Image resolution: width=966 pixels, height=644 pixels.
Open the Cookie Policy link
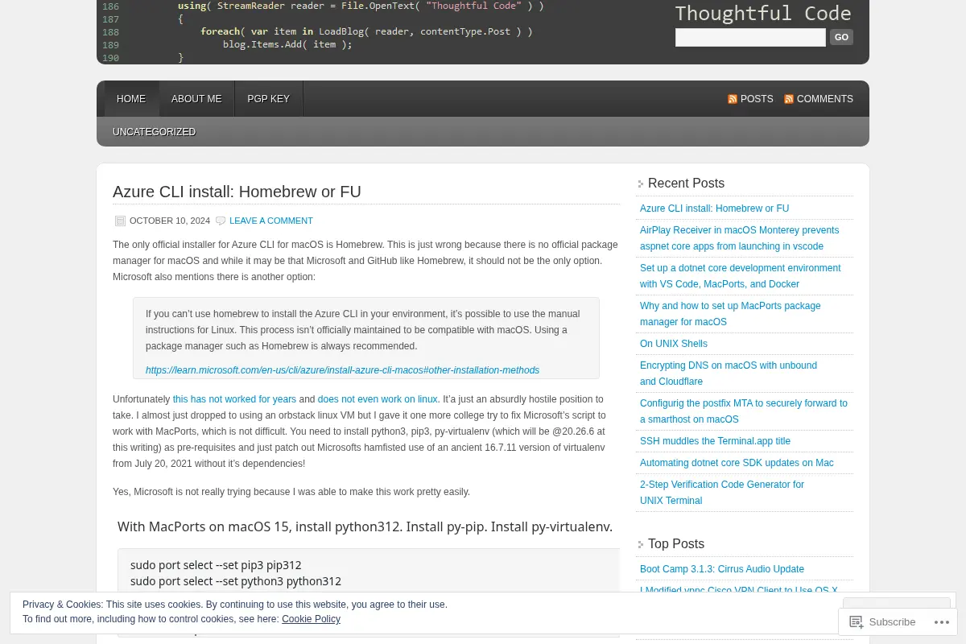pyautogui.click(x=311, y=619)
